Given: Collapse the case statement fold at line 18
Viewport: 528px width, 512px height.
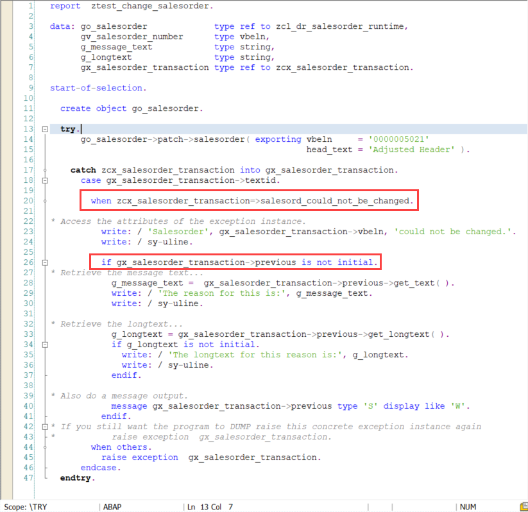Looking at the screenshot, I should [44, 180].
